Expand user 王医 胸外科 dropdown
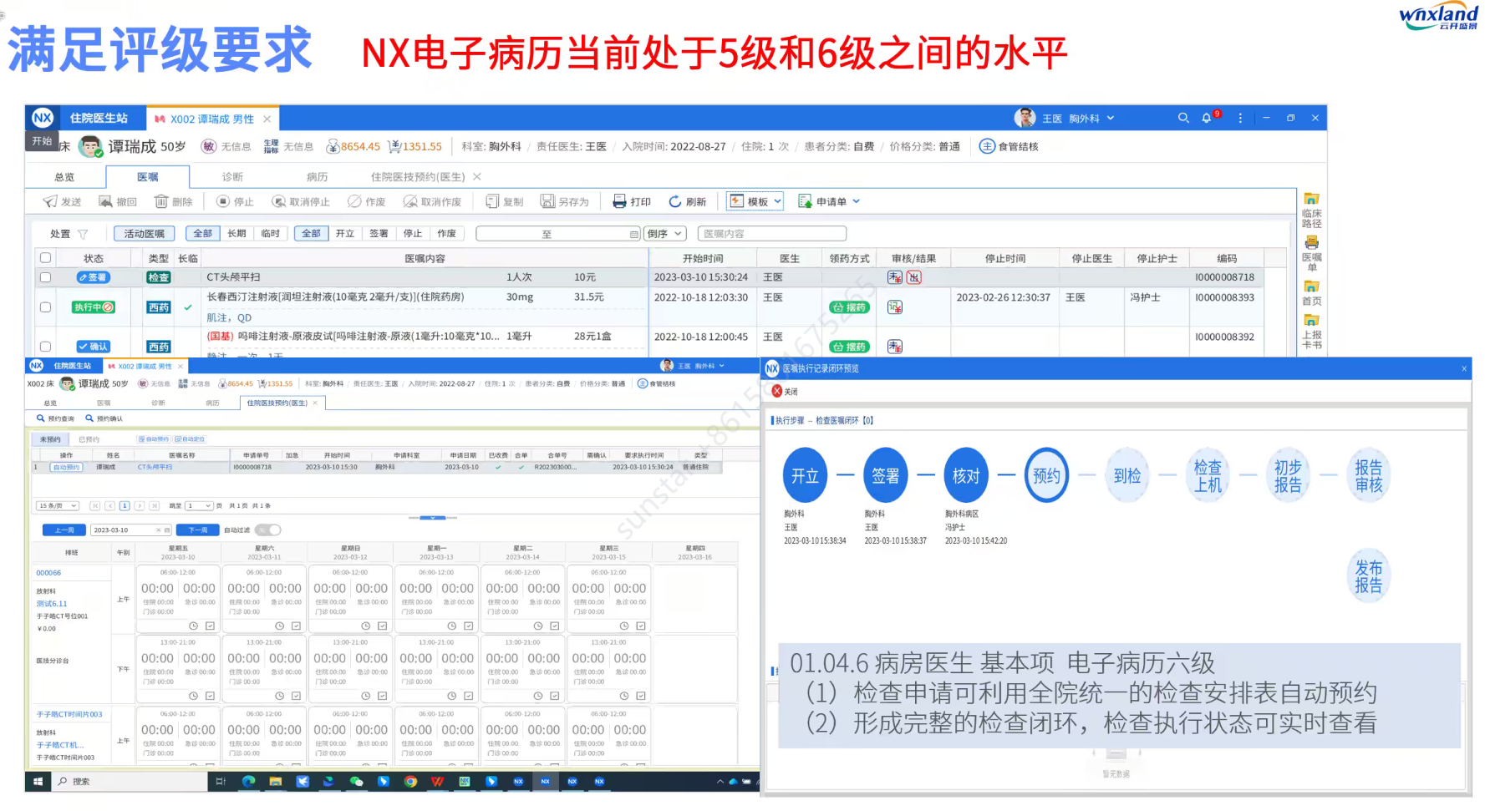This screenshot has width=1485, height=811. pos(1111,118)
